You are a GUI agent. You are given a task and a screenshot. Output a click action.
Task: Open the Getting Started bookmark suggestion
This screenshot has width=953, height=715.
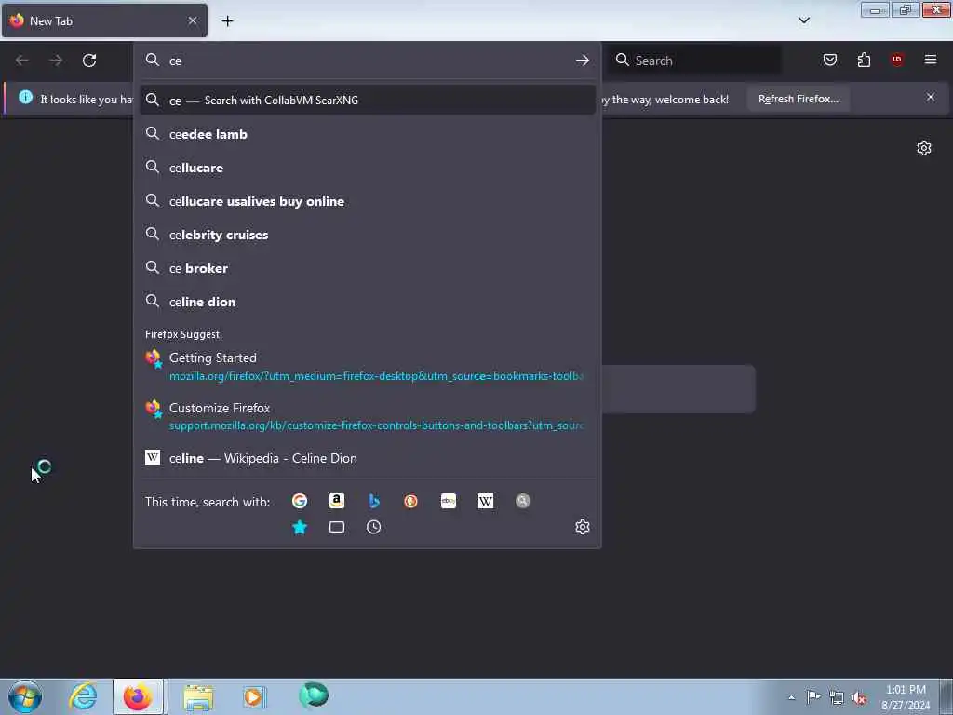pyautogui.click(x=368, y=366)
